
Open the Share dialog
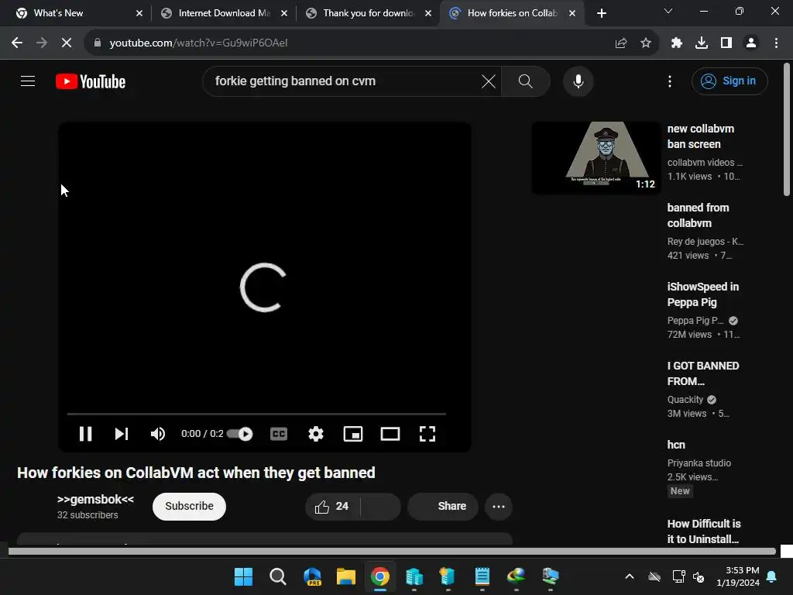click(x=443, y=506)
